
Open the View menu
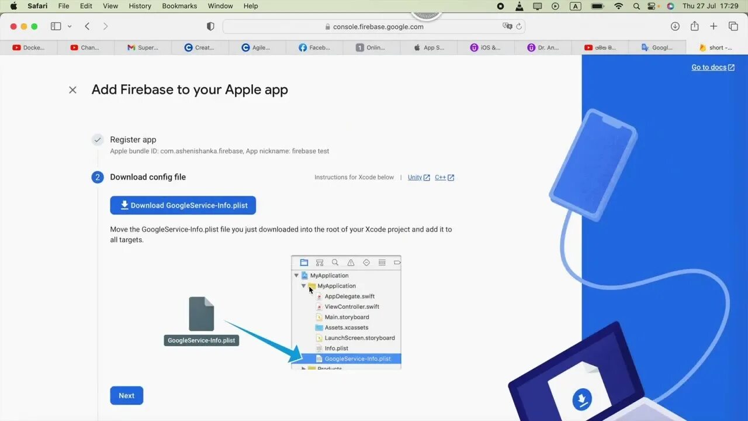click(x=110, y=6)
